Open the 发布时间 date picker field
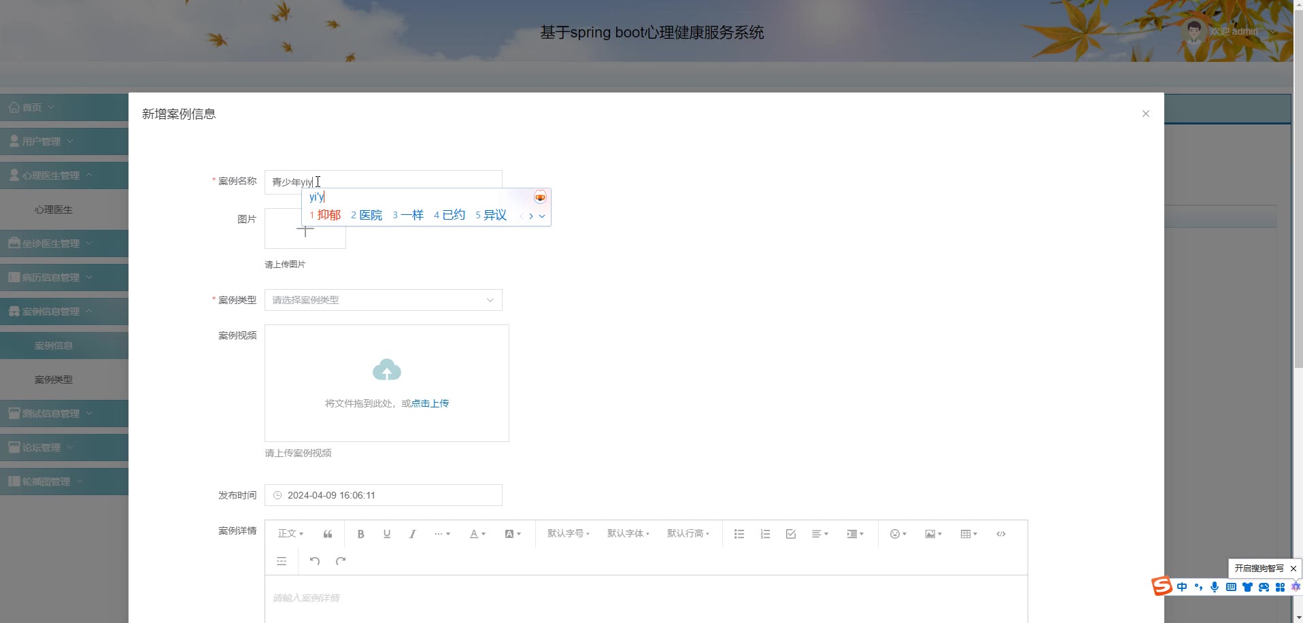Viewport: 1303px width, 623px height. (x=384, y=495)
